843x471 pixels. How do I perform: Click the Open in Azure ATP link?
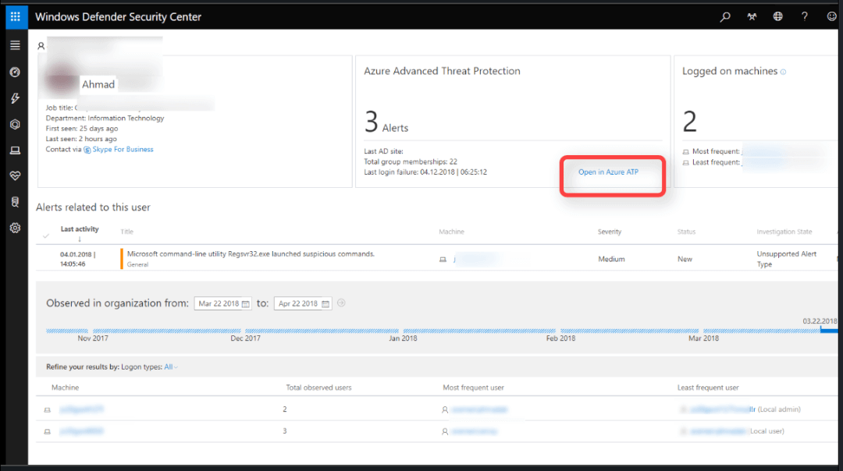coord(608,172)
